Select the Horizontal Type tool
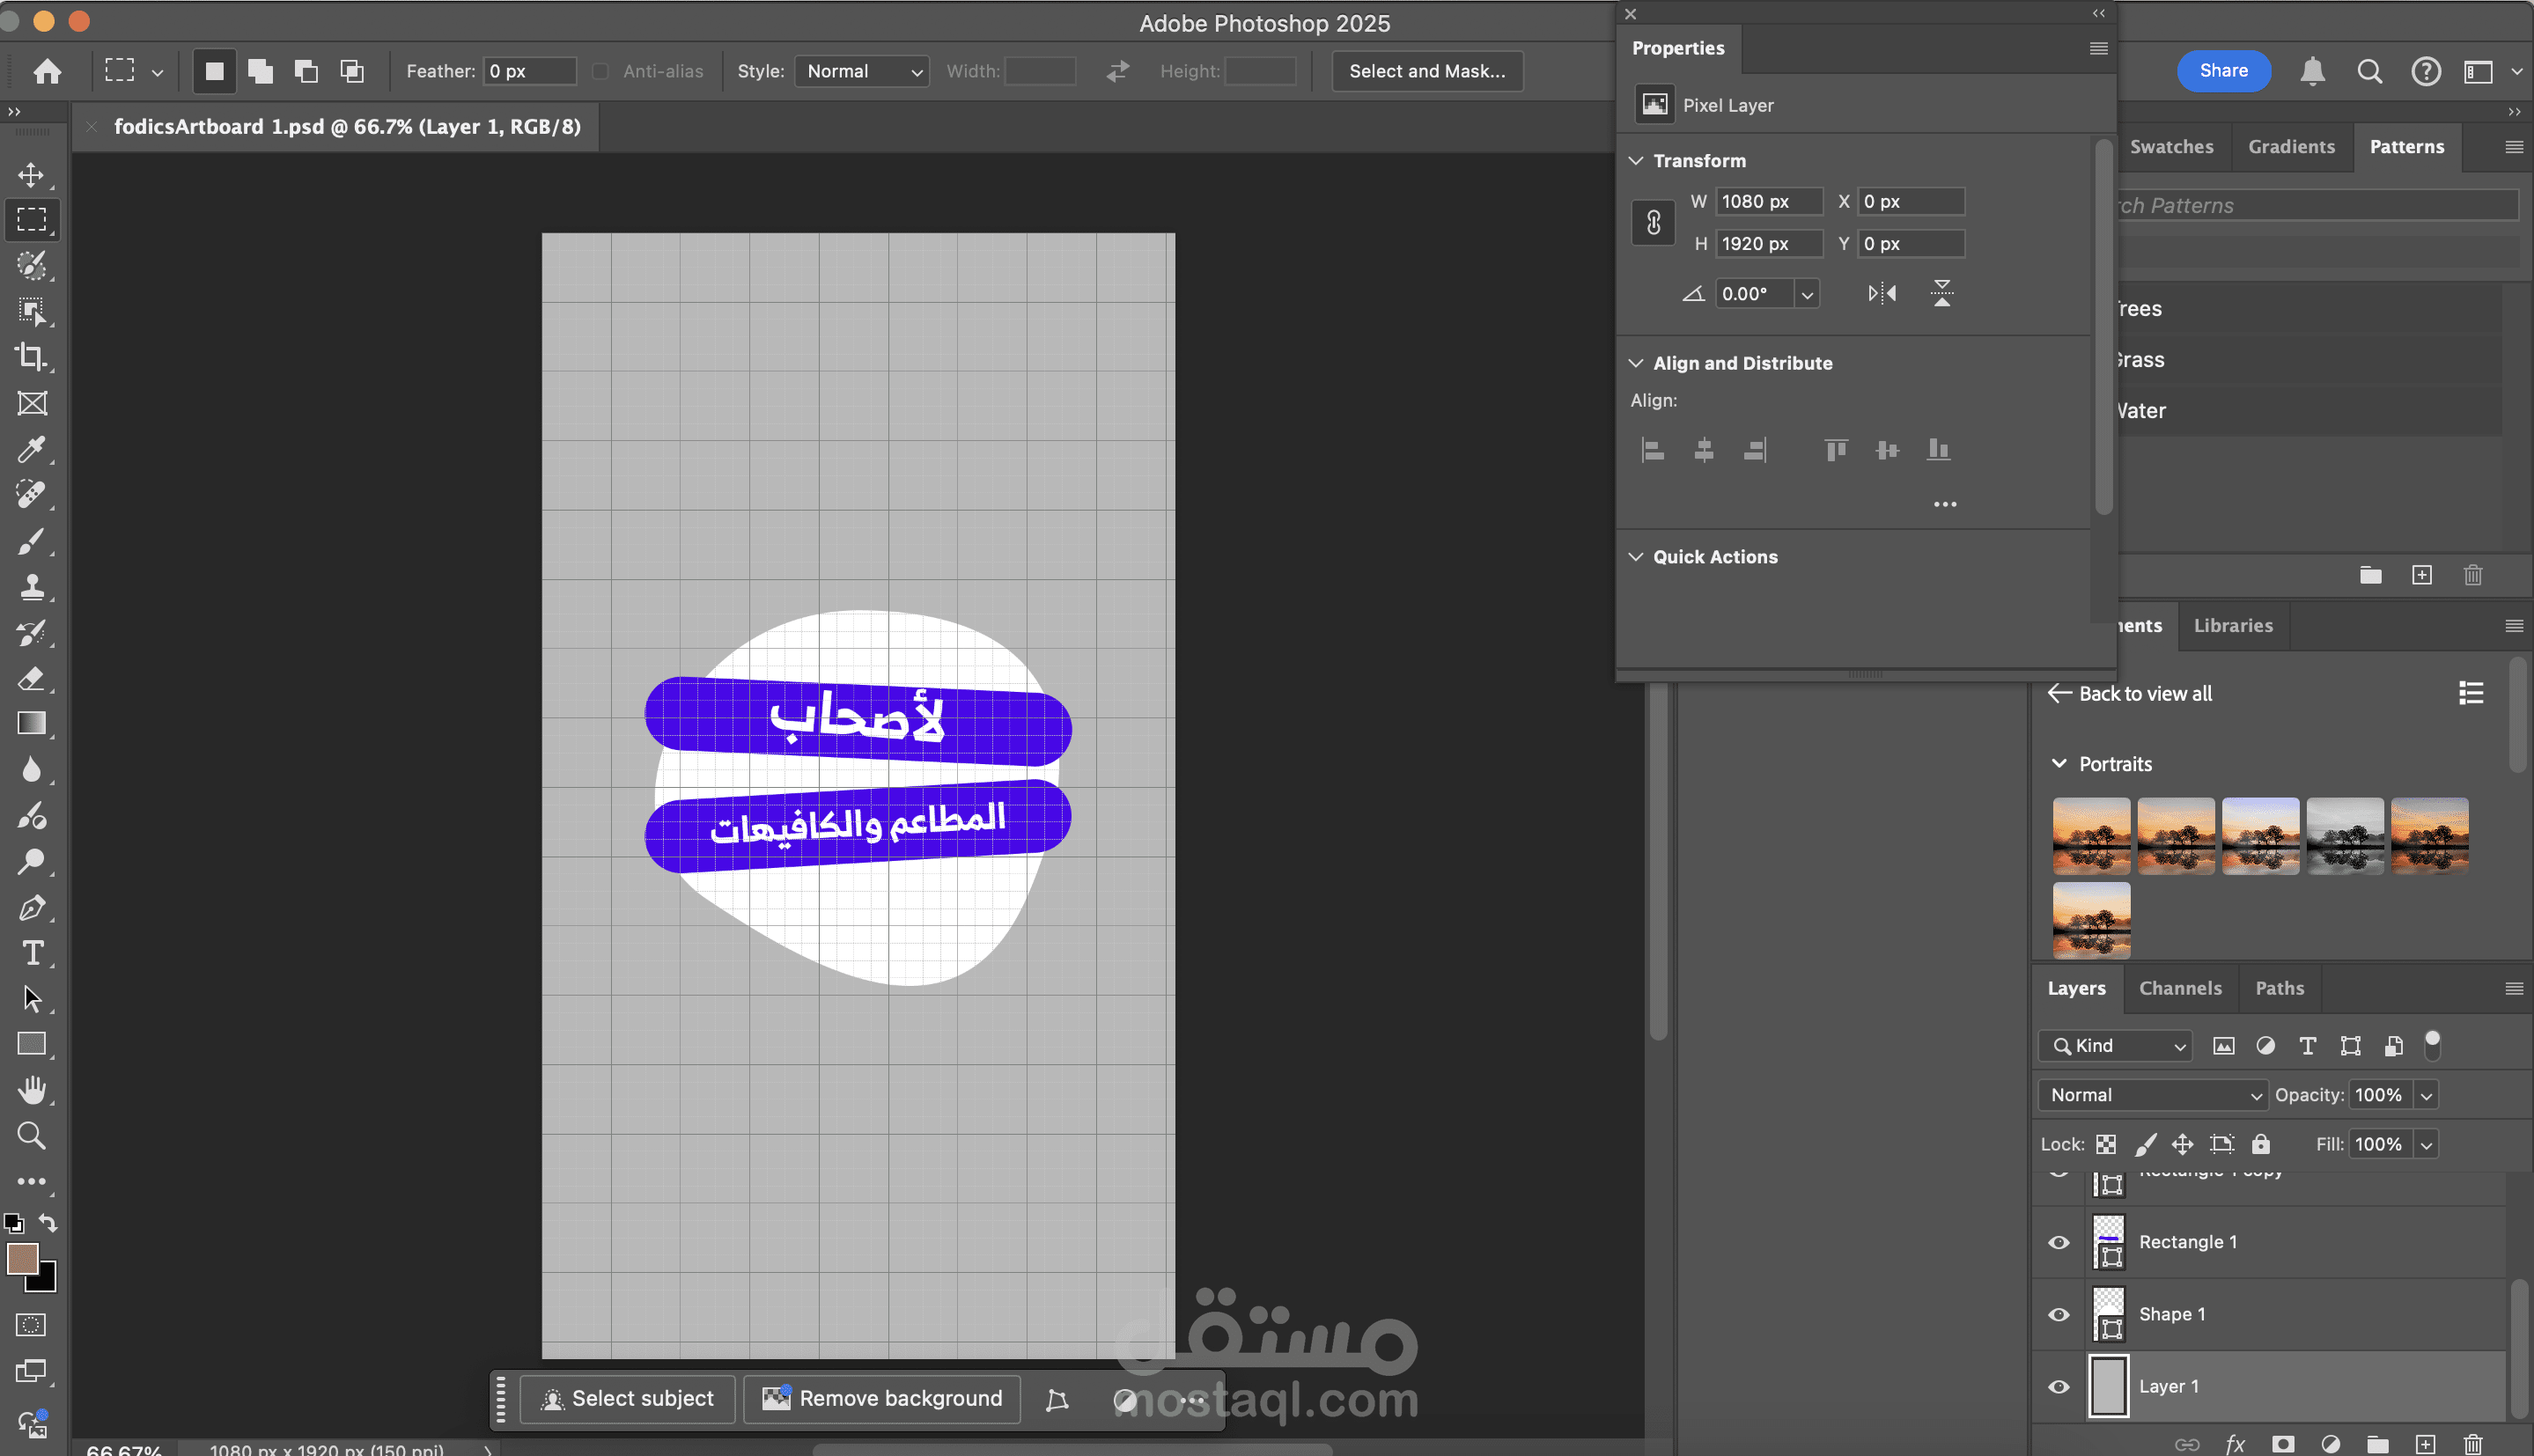2534x1456 pixels. pyautogui.click(x=31, y=953)
